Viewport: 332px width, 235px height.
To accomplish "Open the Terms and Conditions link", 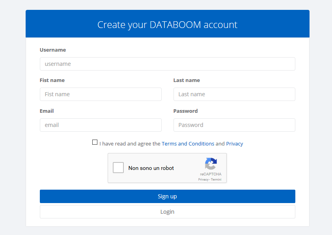I will tap(188, 144).
